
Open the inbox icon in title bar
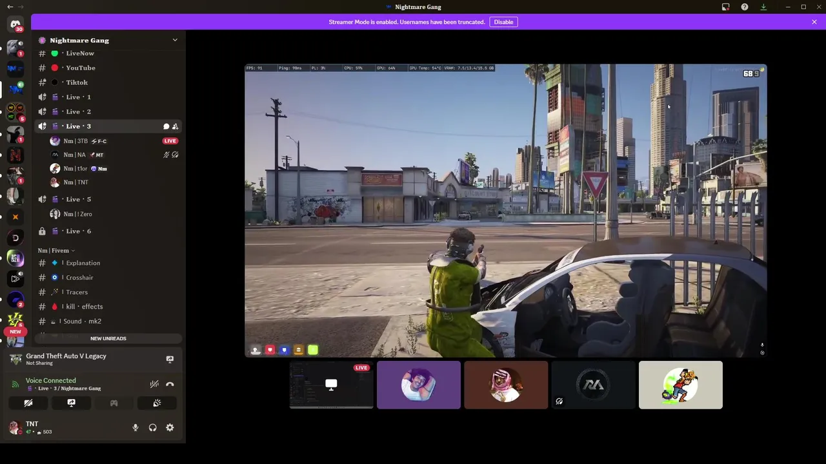[x=726, y=7]
